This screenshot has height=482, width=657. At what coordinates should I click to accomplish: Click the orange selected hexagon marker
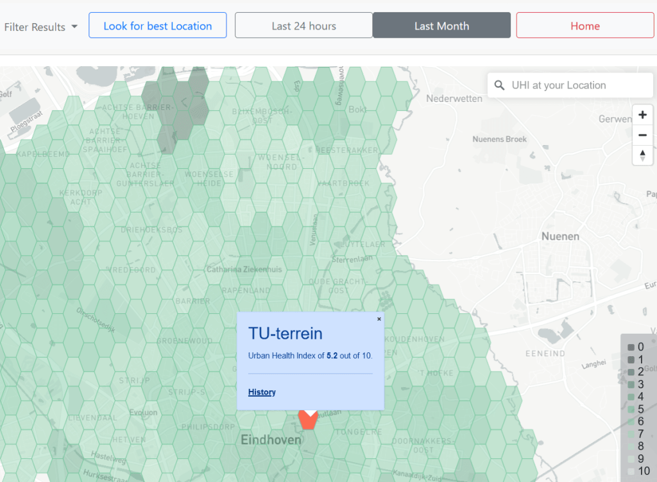click(x=309, y=420)
